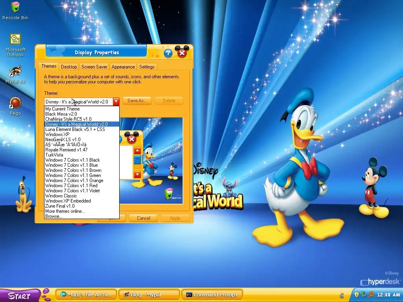The width and height of the screenshot is (403, 302).
Task: Choose Zune Final v1.0 theme
Action: click(82, 206)
